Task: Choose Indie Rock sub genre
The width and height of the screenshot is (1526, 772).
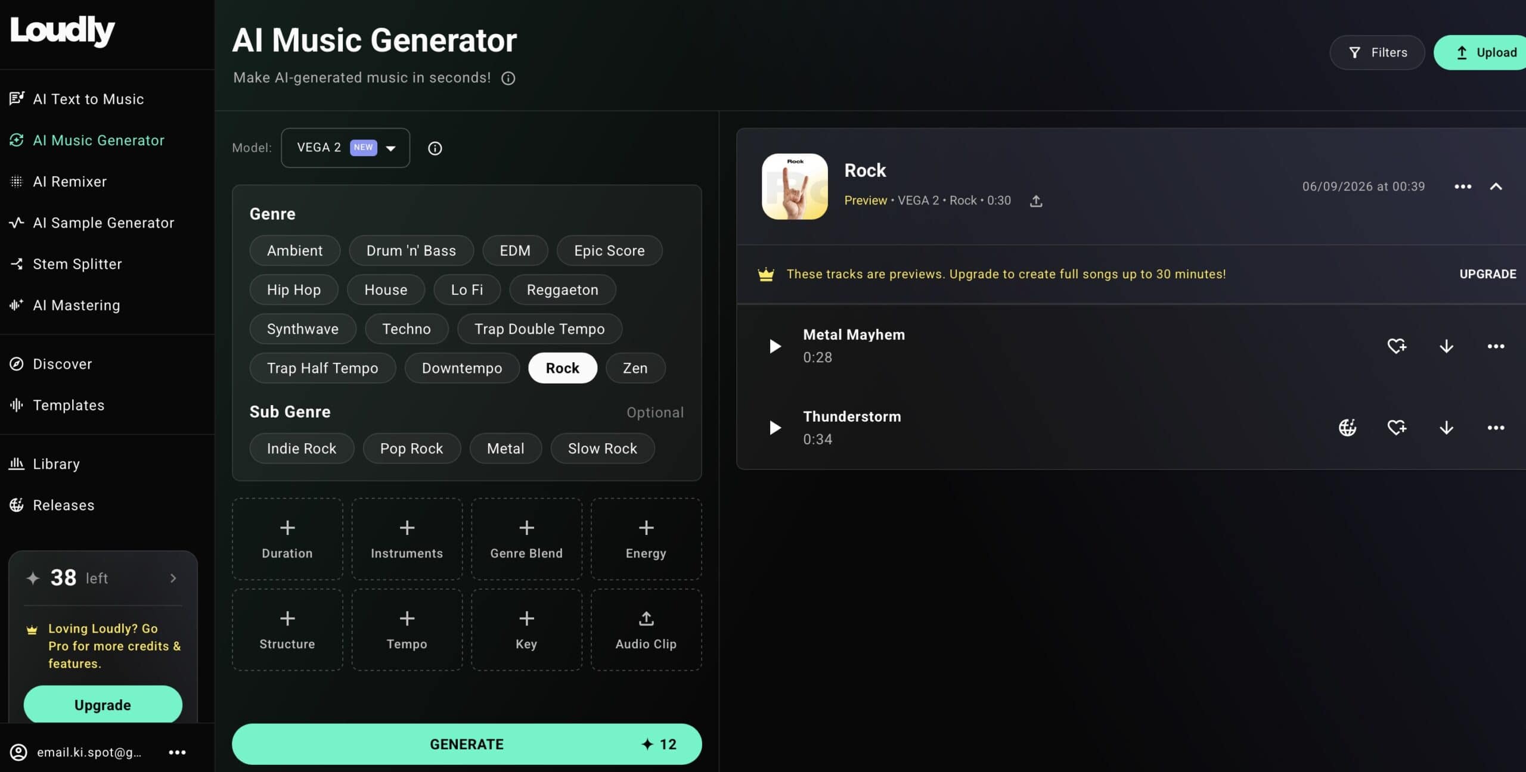Action: pos(302,449)
